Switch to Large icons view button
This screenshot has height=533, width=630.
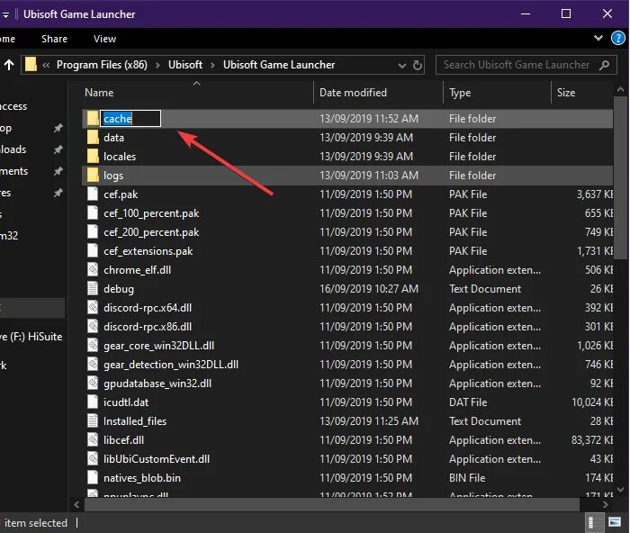[x=615, y=522]
